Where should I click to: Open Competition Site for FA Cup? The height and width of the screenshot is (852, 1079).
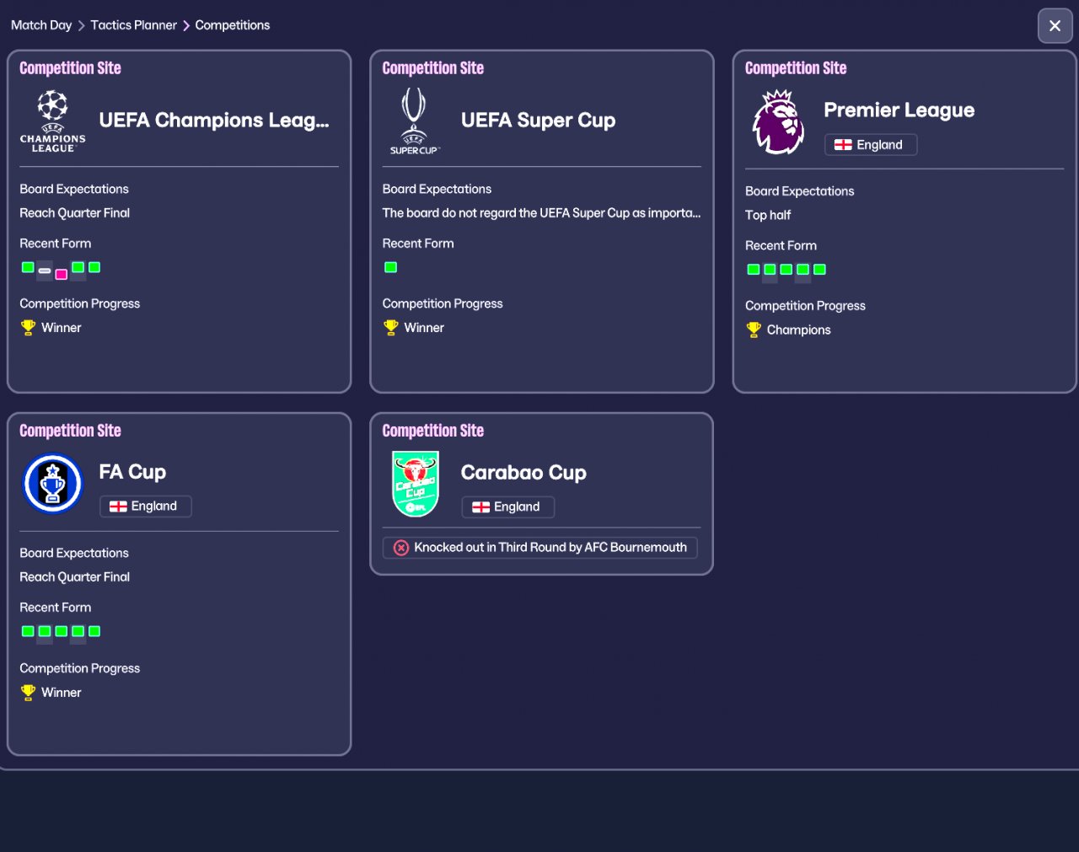(70, 431)
